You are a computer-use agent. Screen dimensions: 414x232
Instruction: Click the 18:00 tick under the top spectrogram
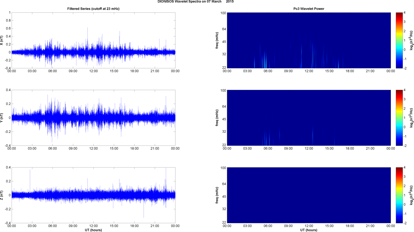(350, 71)
